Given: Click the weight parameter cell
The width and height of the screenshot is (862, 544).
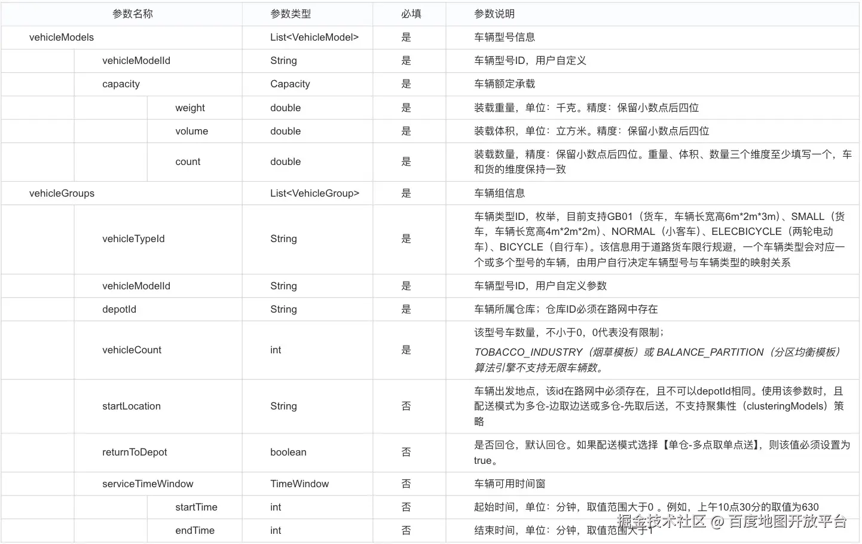Looking at the screenshot, I should tap(190, 108).
